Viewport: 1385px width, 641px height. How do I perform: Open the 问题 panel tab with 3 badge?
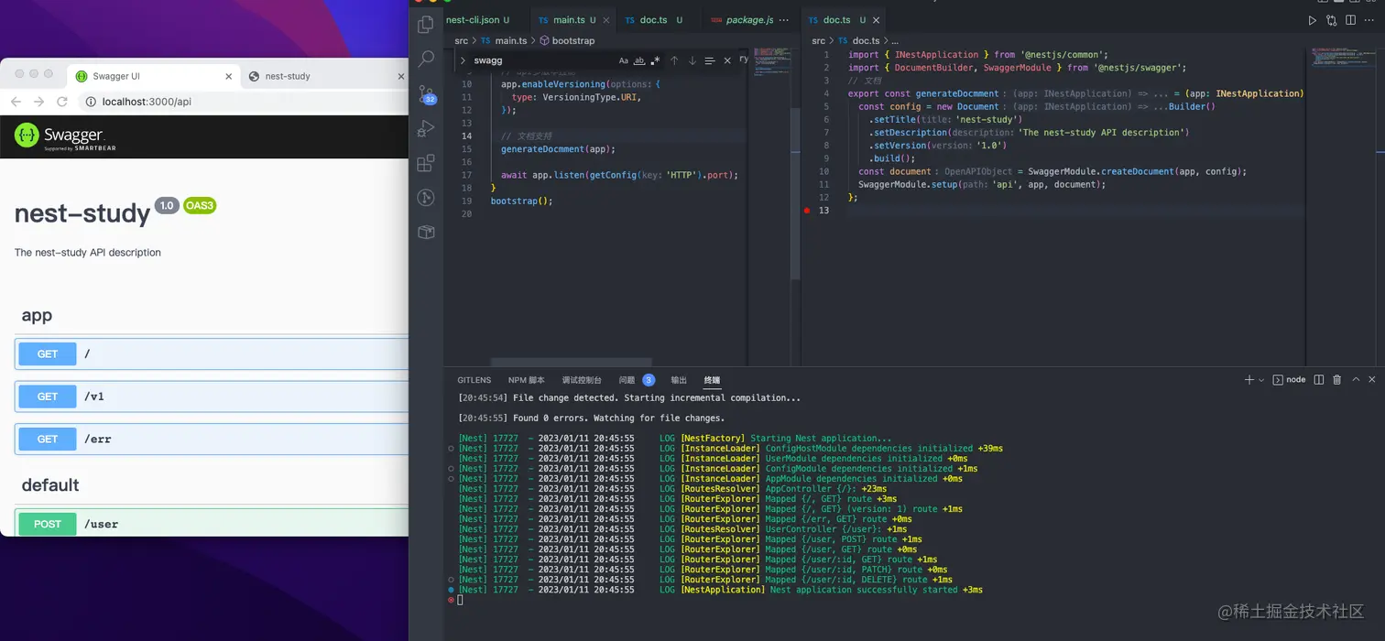637,380
